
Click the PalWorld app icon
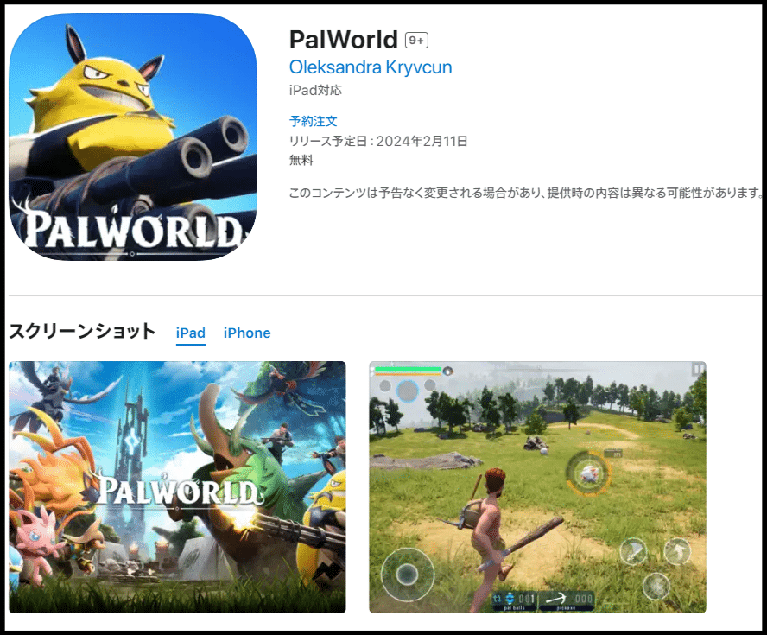pyautogui.click(x=133, y=137)
